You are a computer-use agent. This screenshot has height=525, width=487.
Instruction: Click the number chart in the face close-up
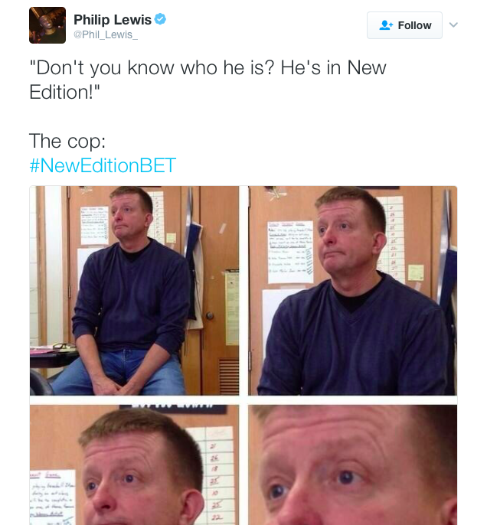(216, 475)
